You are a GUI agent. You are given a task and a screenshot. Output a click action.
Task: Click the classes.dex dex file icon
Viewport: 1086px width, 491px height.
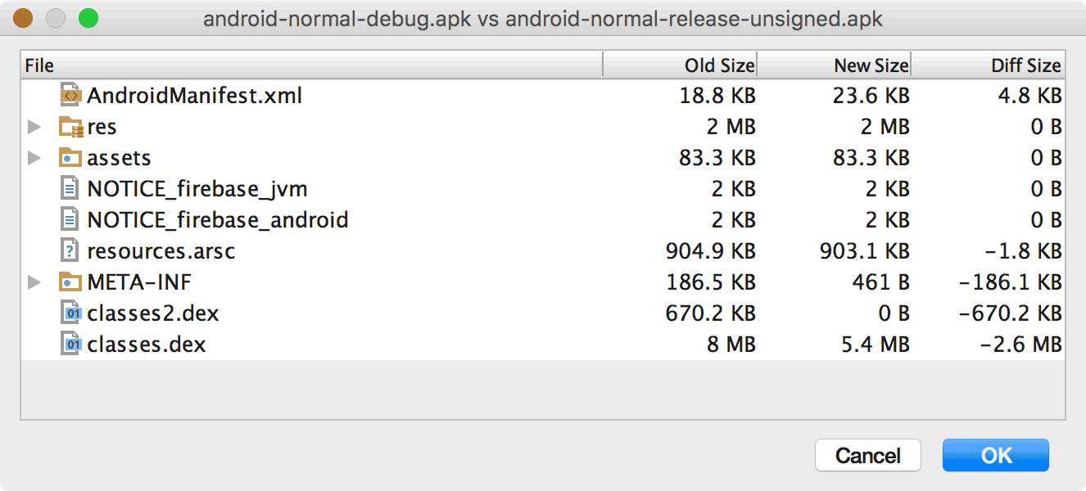[x=70, y=344]
